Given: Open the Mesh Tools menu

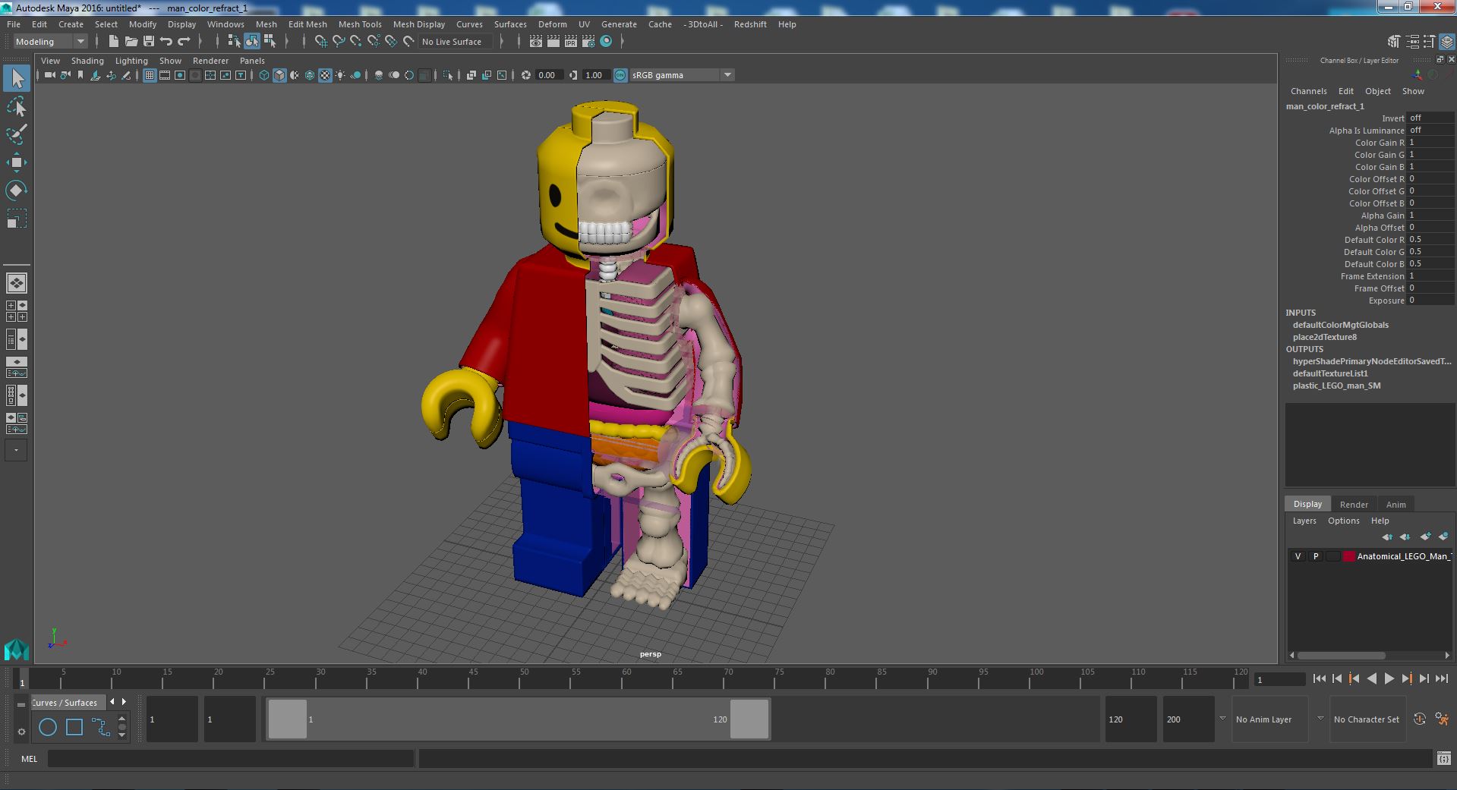Looking at the screenshot, I should pyautogui.click(x=360, y=24).
